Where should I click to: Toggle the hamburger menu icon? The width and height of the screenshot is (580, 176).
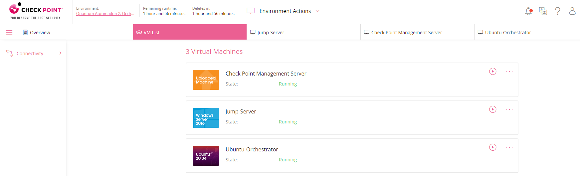tap(9, 32)
